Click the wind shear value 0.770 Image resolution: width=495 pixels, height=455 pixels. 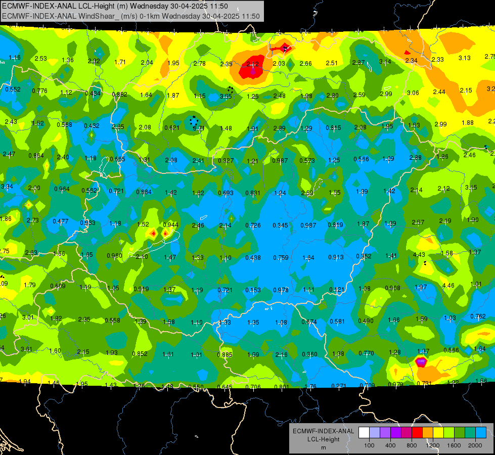tap(366, 353)
